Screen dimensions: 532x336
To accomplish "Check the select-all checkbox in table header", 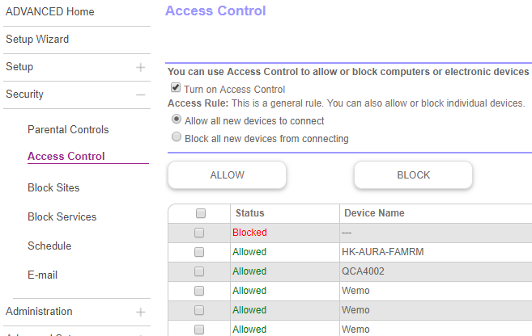I will coord(201,213).
